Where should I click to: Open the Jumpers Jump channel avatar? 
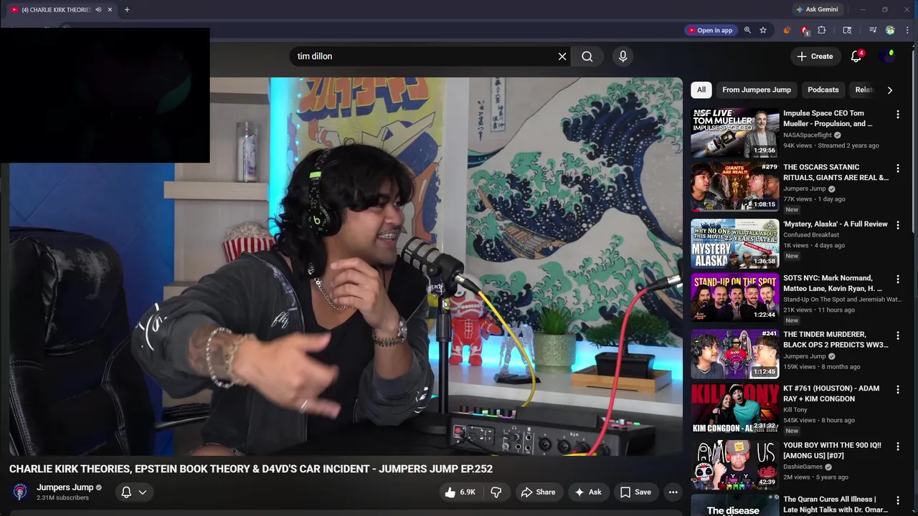(x=20, y=492)
